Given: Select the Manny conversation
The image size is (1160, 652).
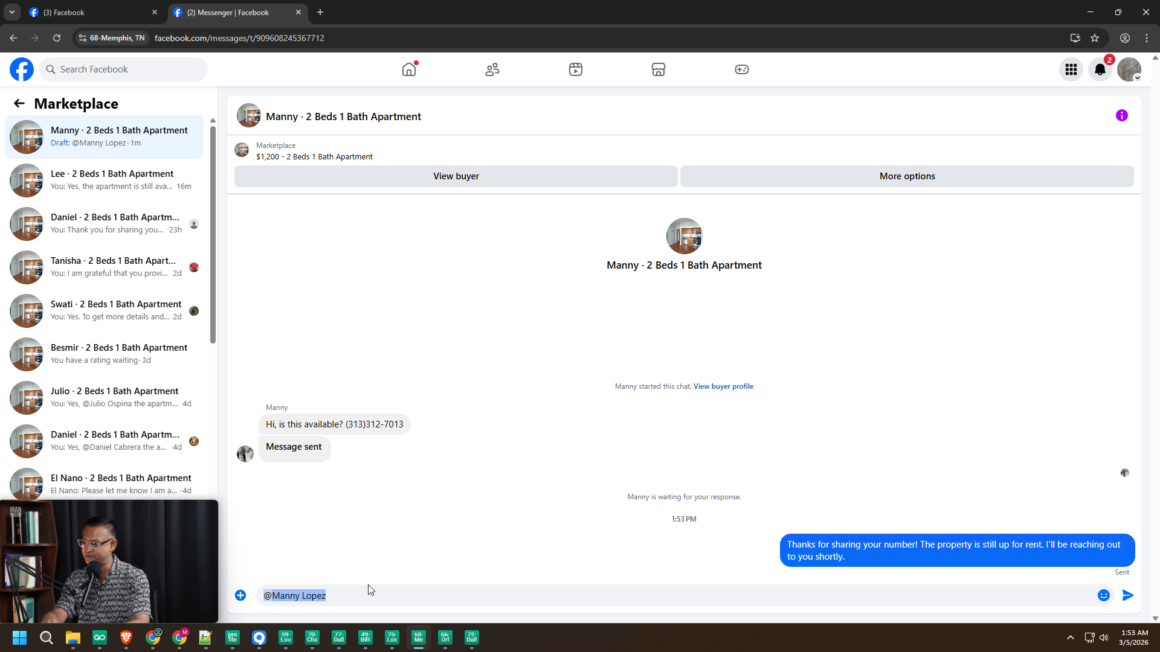Looking at the screenshot, I should pos(104,137).
